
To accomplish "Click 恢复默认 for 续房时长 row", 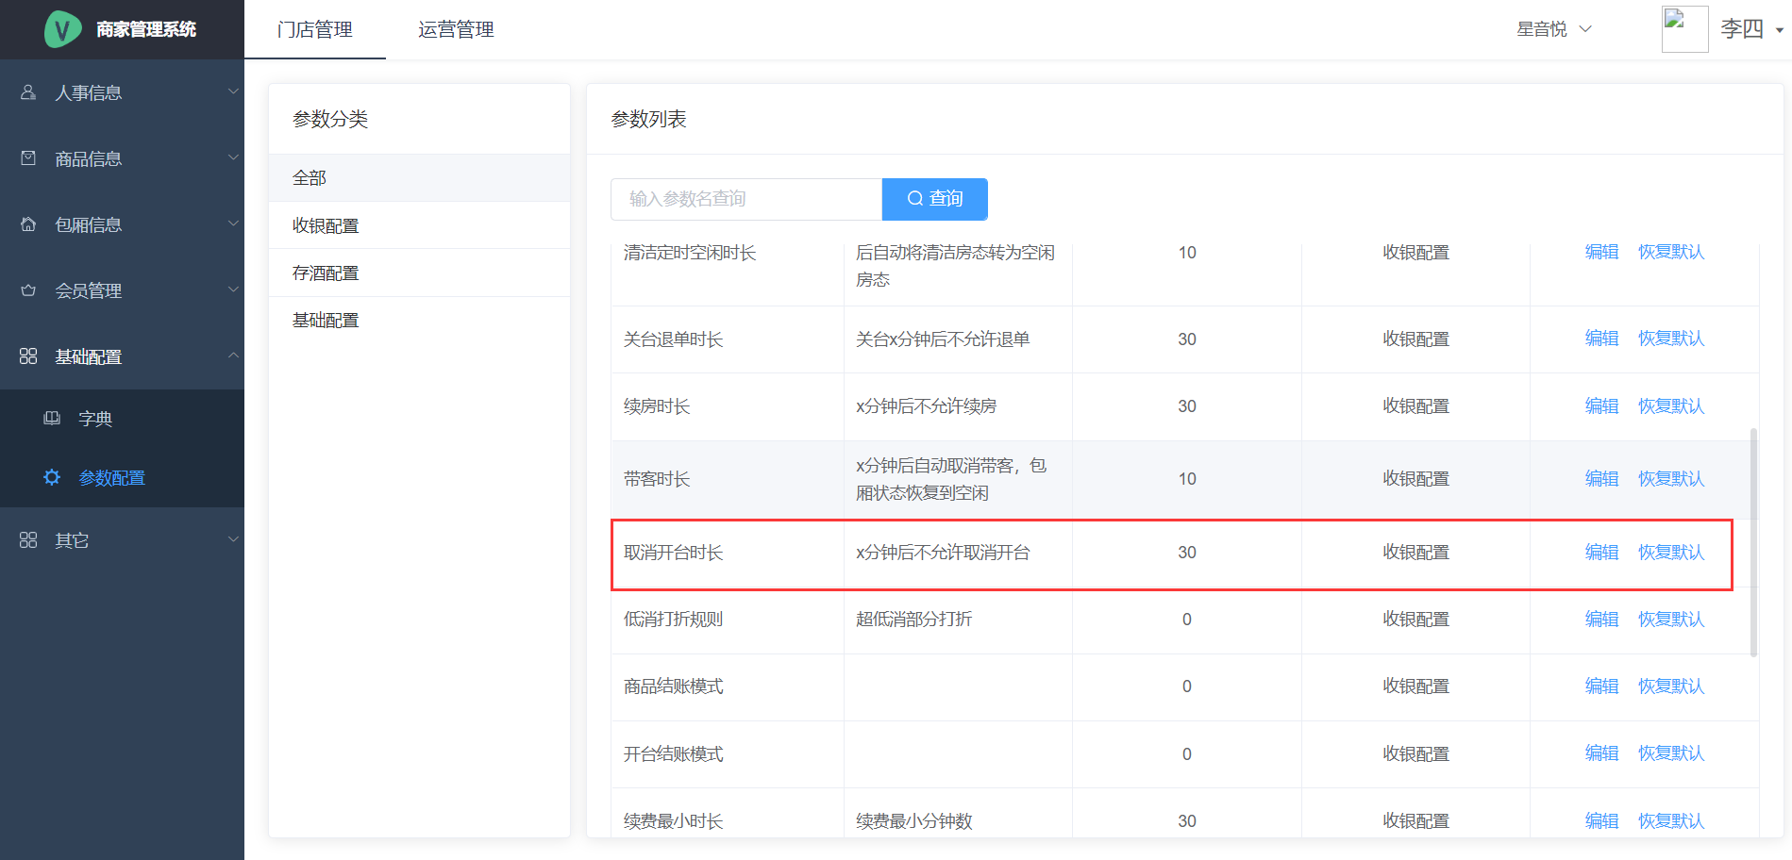I will point(1670,406).
